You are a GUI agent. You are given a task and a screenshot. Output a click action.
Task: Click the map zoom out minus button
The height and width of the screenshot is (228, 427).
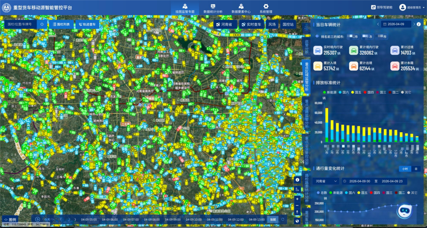click(297, 205)
